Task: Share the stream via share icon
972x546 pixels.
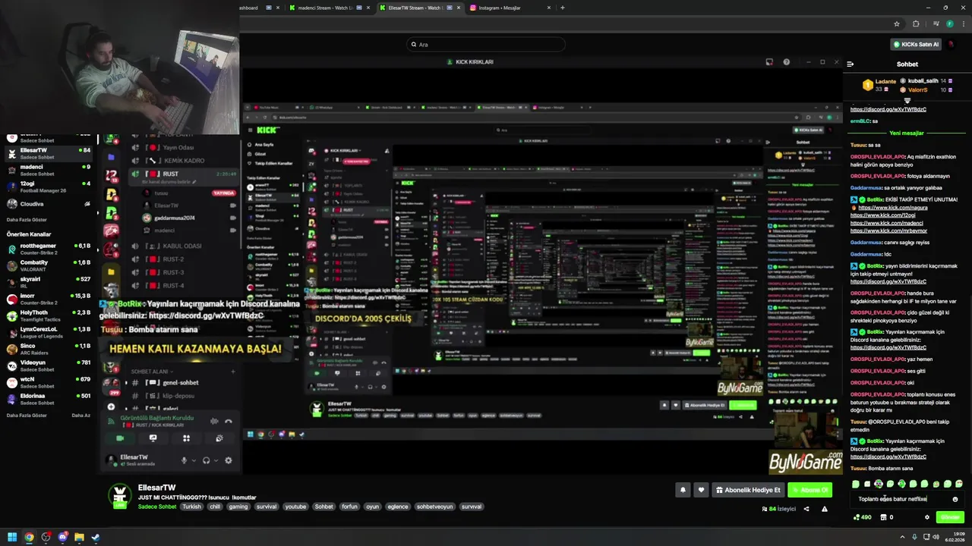Action: pos(806,509)
